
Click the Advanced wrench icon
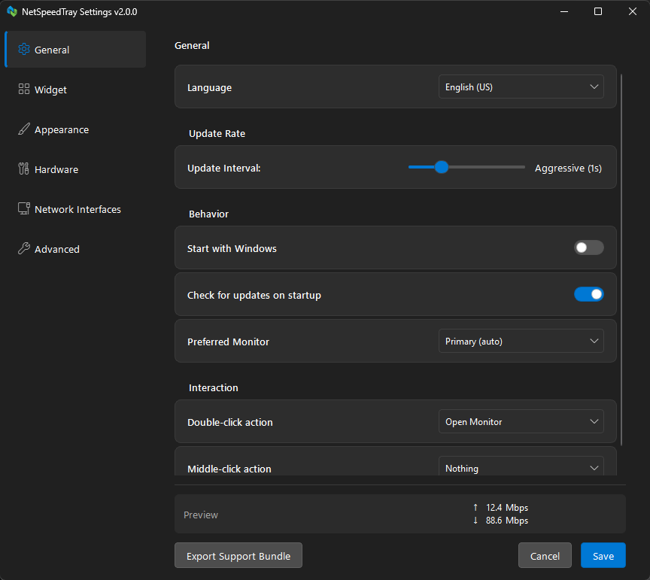23,248
